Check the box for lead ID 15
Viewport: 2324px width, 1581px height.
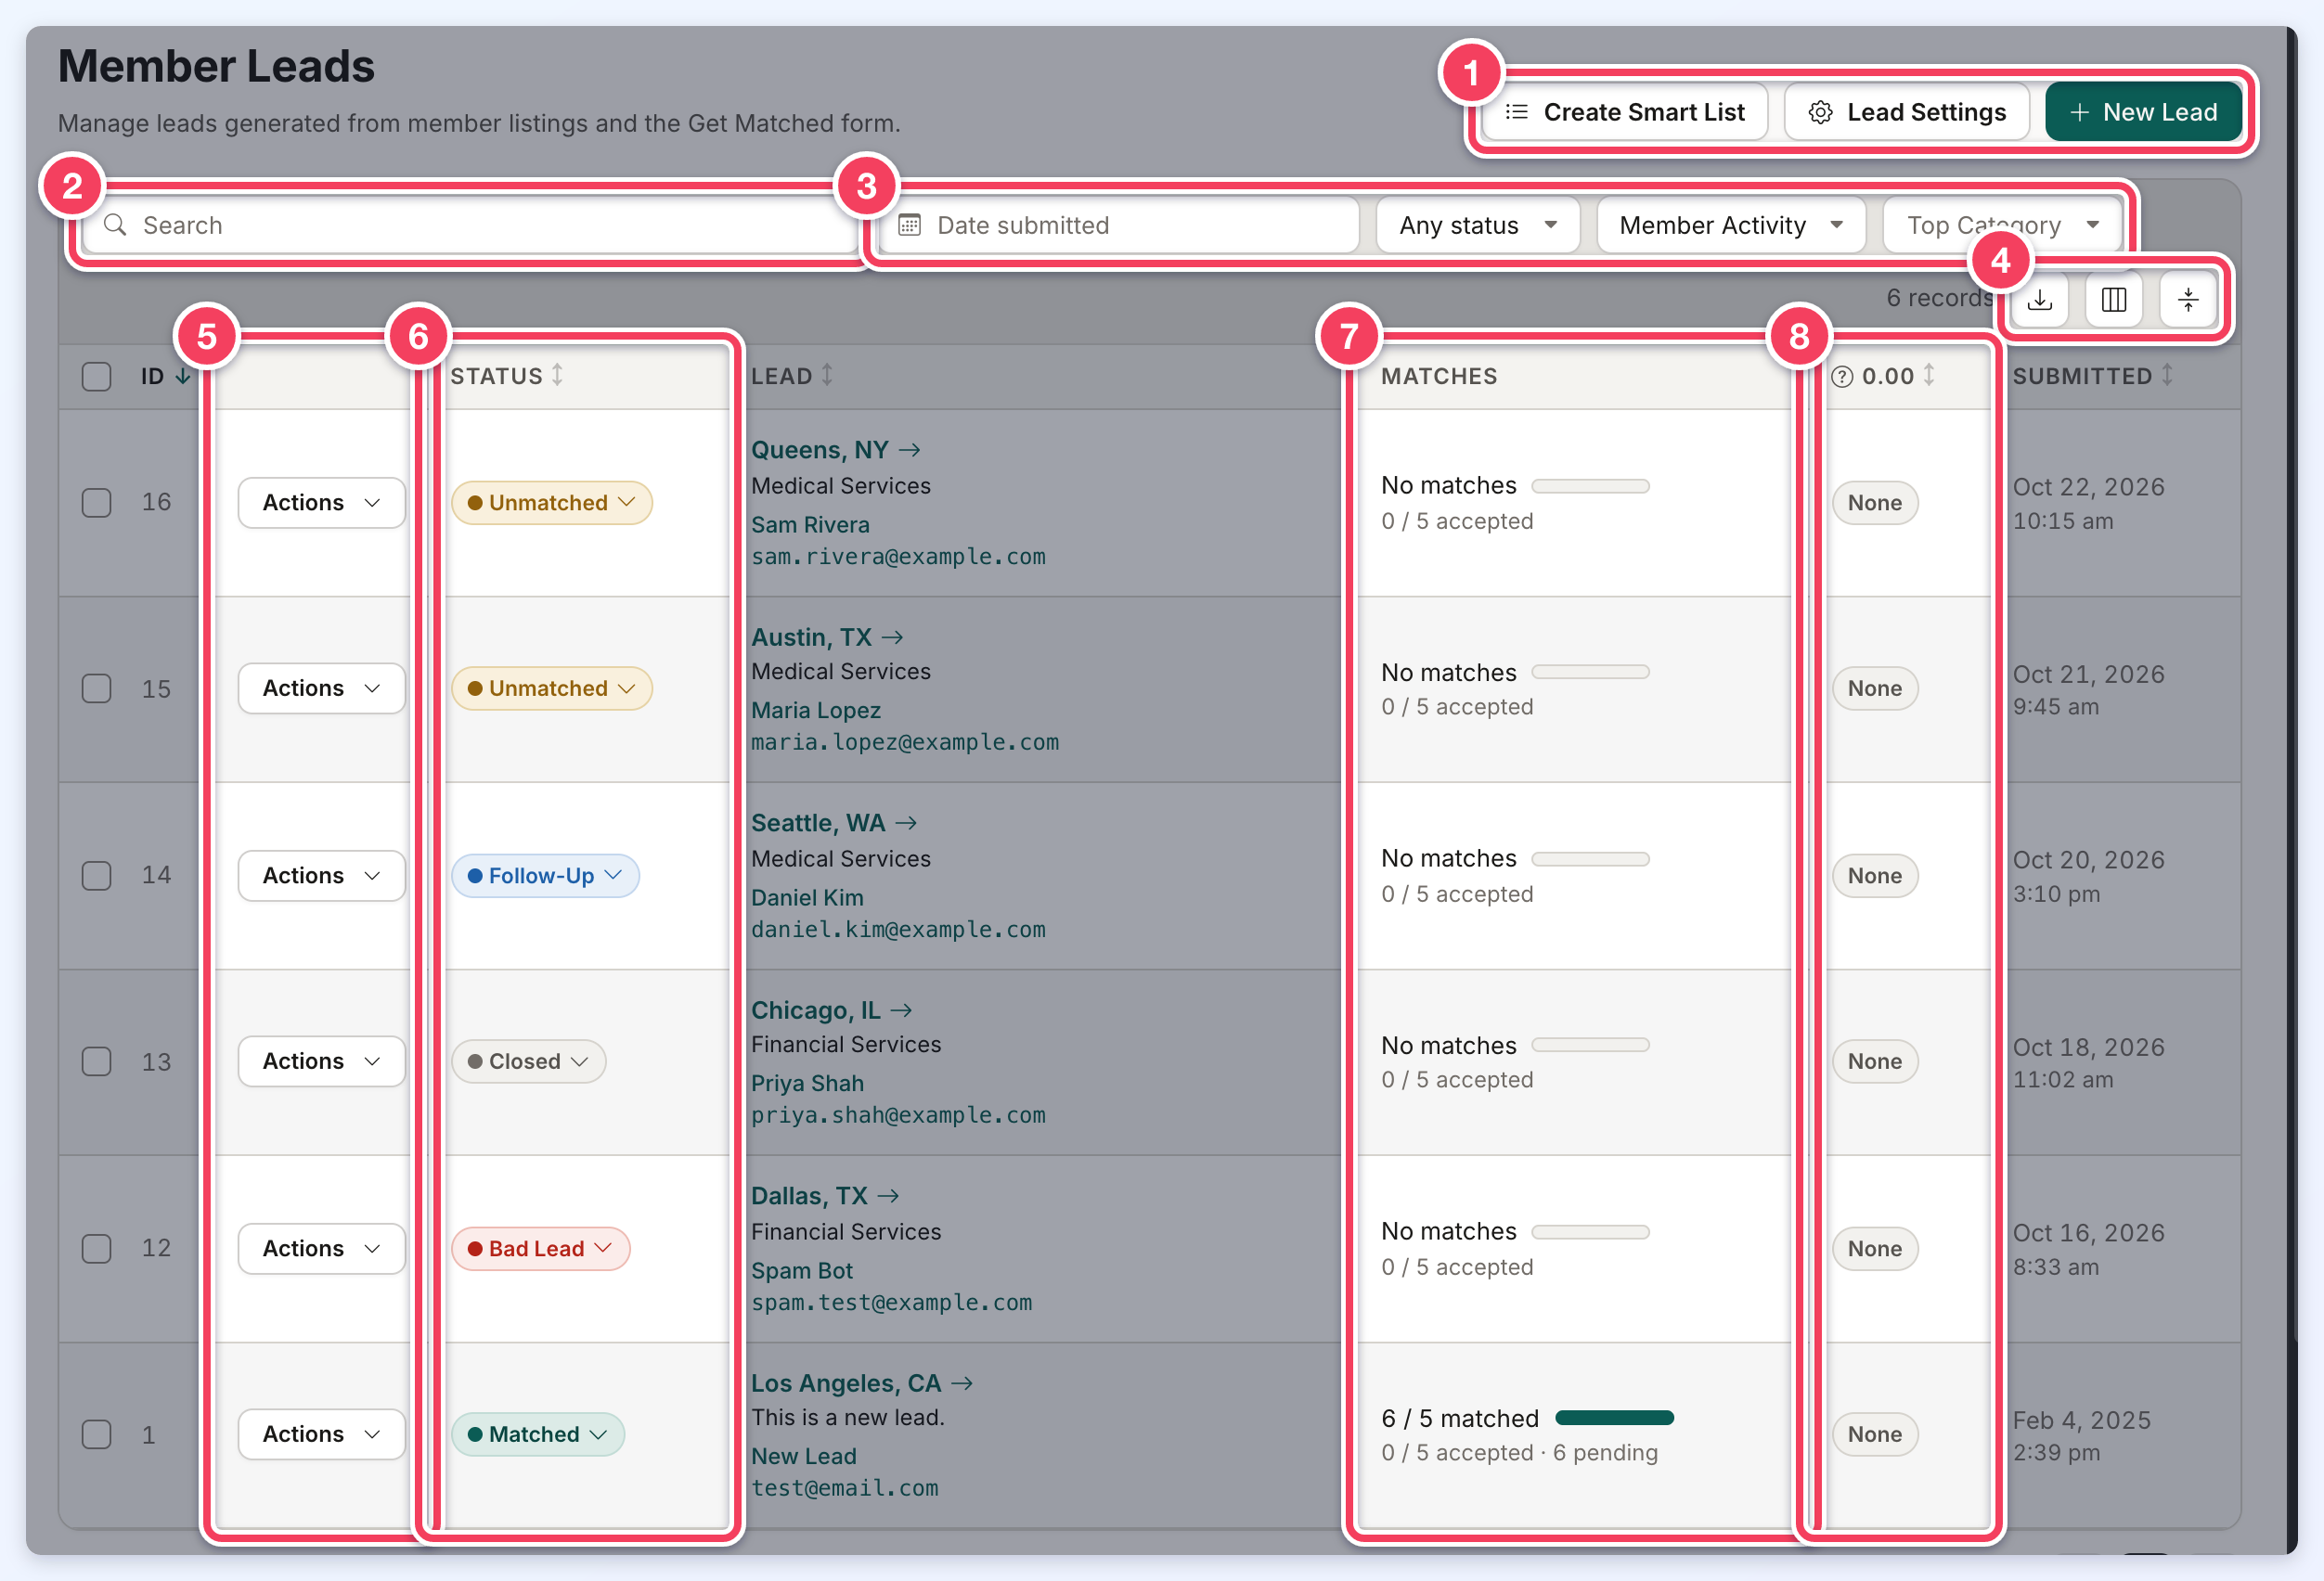point(96,688)
